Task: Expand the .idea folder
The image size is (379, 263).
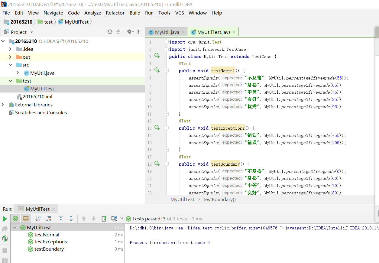Action: (x=10, y=49)
